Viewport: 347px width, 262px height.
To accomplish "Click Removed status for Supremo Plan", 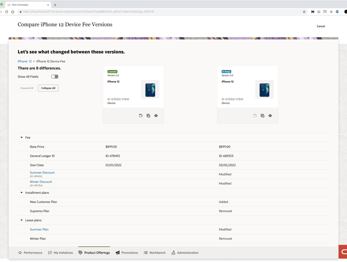I will [x=225, y=211].
